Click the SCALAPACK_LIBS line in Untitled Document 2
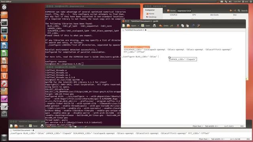 pos(177,49)
